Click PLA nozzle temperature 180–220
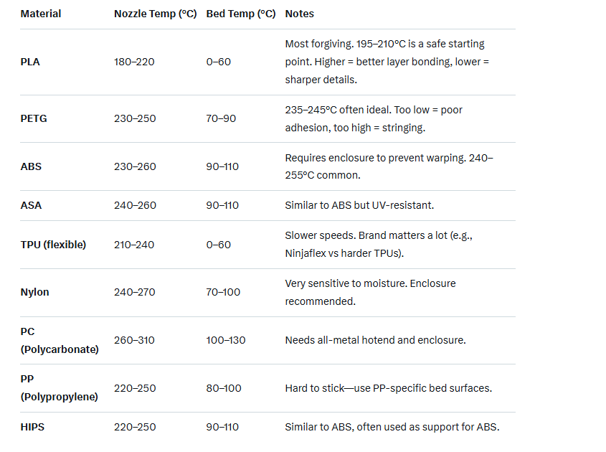This screenshot has height=452, width=606. (134, 62)
